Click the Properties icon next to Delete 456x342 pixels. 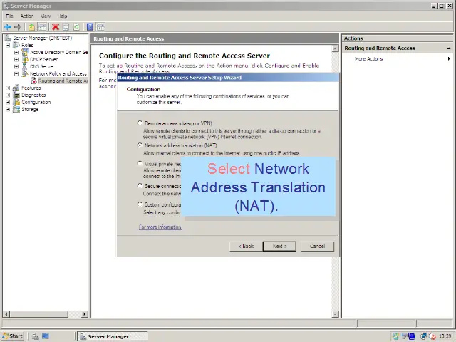tap(66, 27)
